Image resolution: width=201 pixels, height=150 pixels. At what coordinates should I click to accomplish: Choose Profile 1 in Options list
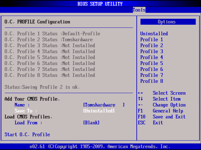[x=151, y=40]
